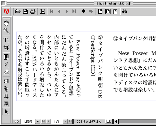Open Find with the binoculars icon
Image resolution: width=156 pixels, height=126 pixels.
(124, 11)
